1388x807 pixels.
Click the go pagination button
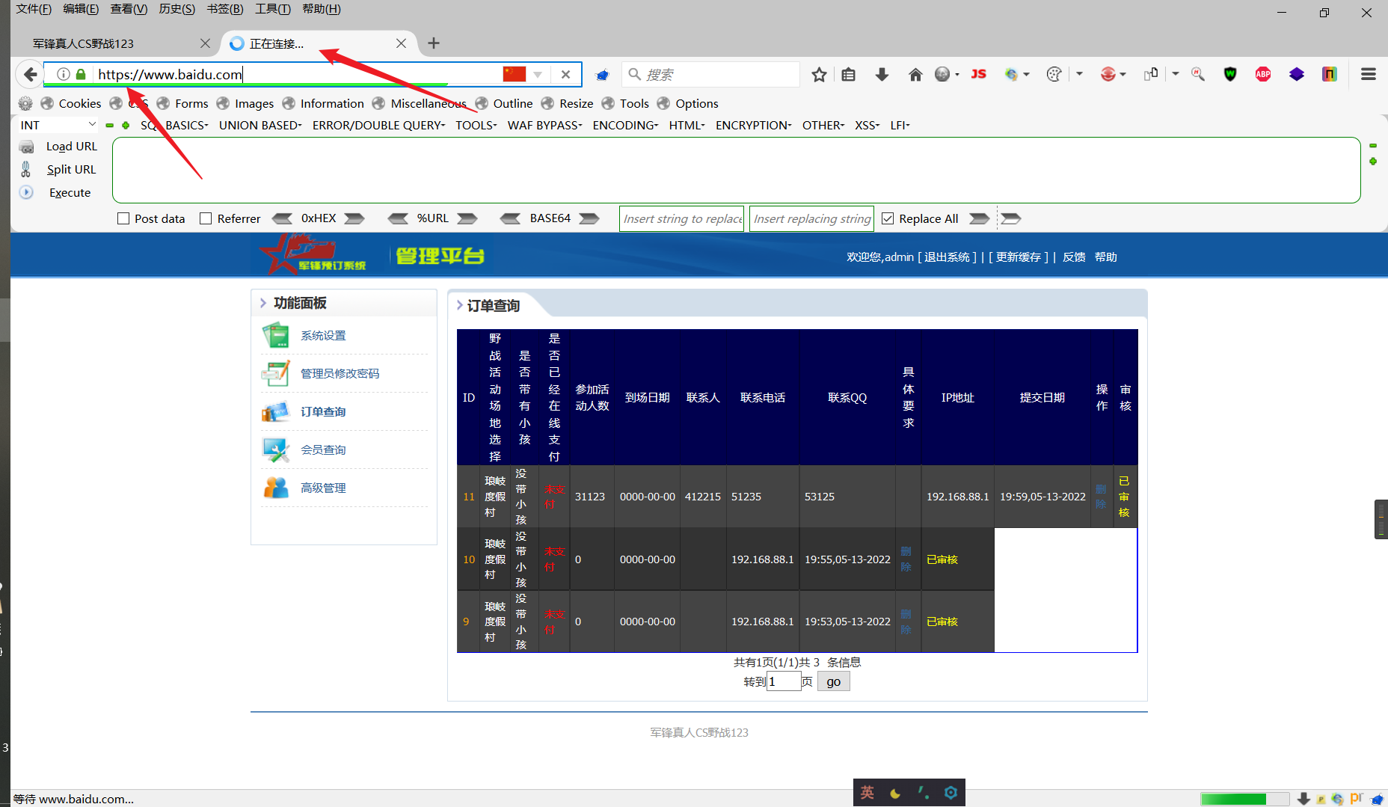point(832,681)
